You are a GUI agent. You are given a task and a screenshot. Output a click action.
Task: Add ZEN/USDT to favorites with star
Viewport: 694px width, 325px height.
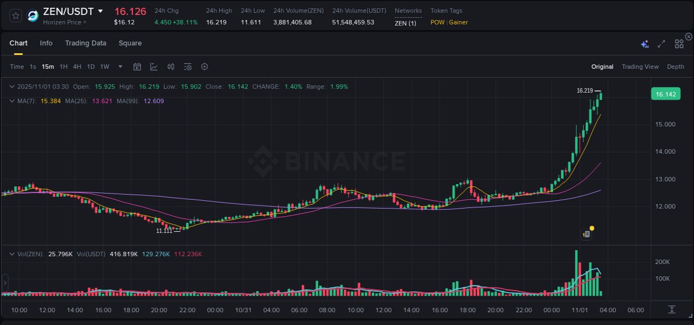point(15,16)
